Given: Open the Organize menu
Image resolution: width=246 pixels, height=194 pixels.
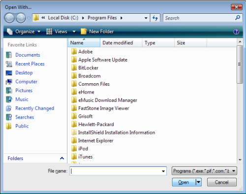Looking at the screenshot, I should (24, 32).
